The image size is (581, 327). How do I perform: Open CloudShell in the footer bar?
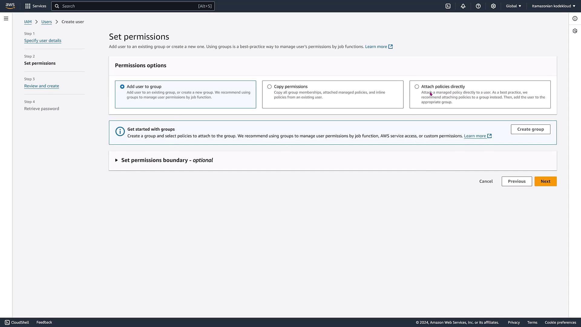pyautogui.click(x=17, y=322)
